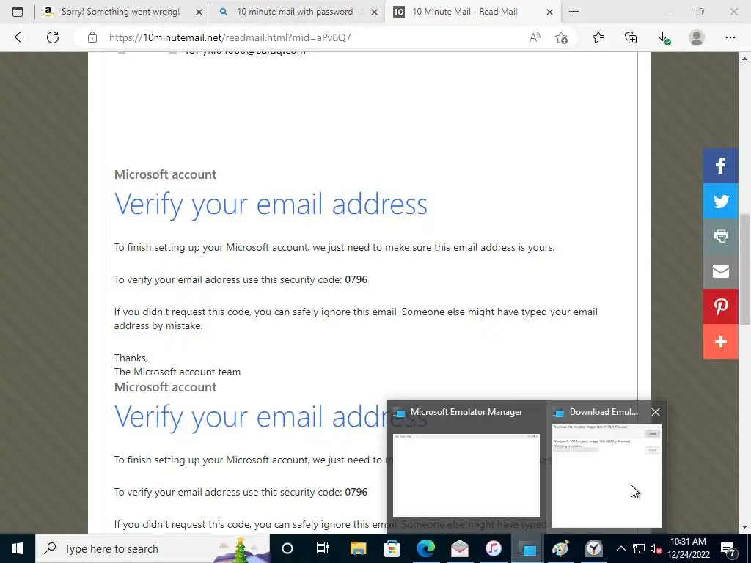Open Read Aloud in address bar
The height and width of the screenshot is (563, 751).
click(x=535, y=37)
